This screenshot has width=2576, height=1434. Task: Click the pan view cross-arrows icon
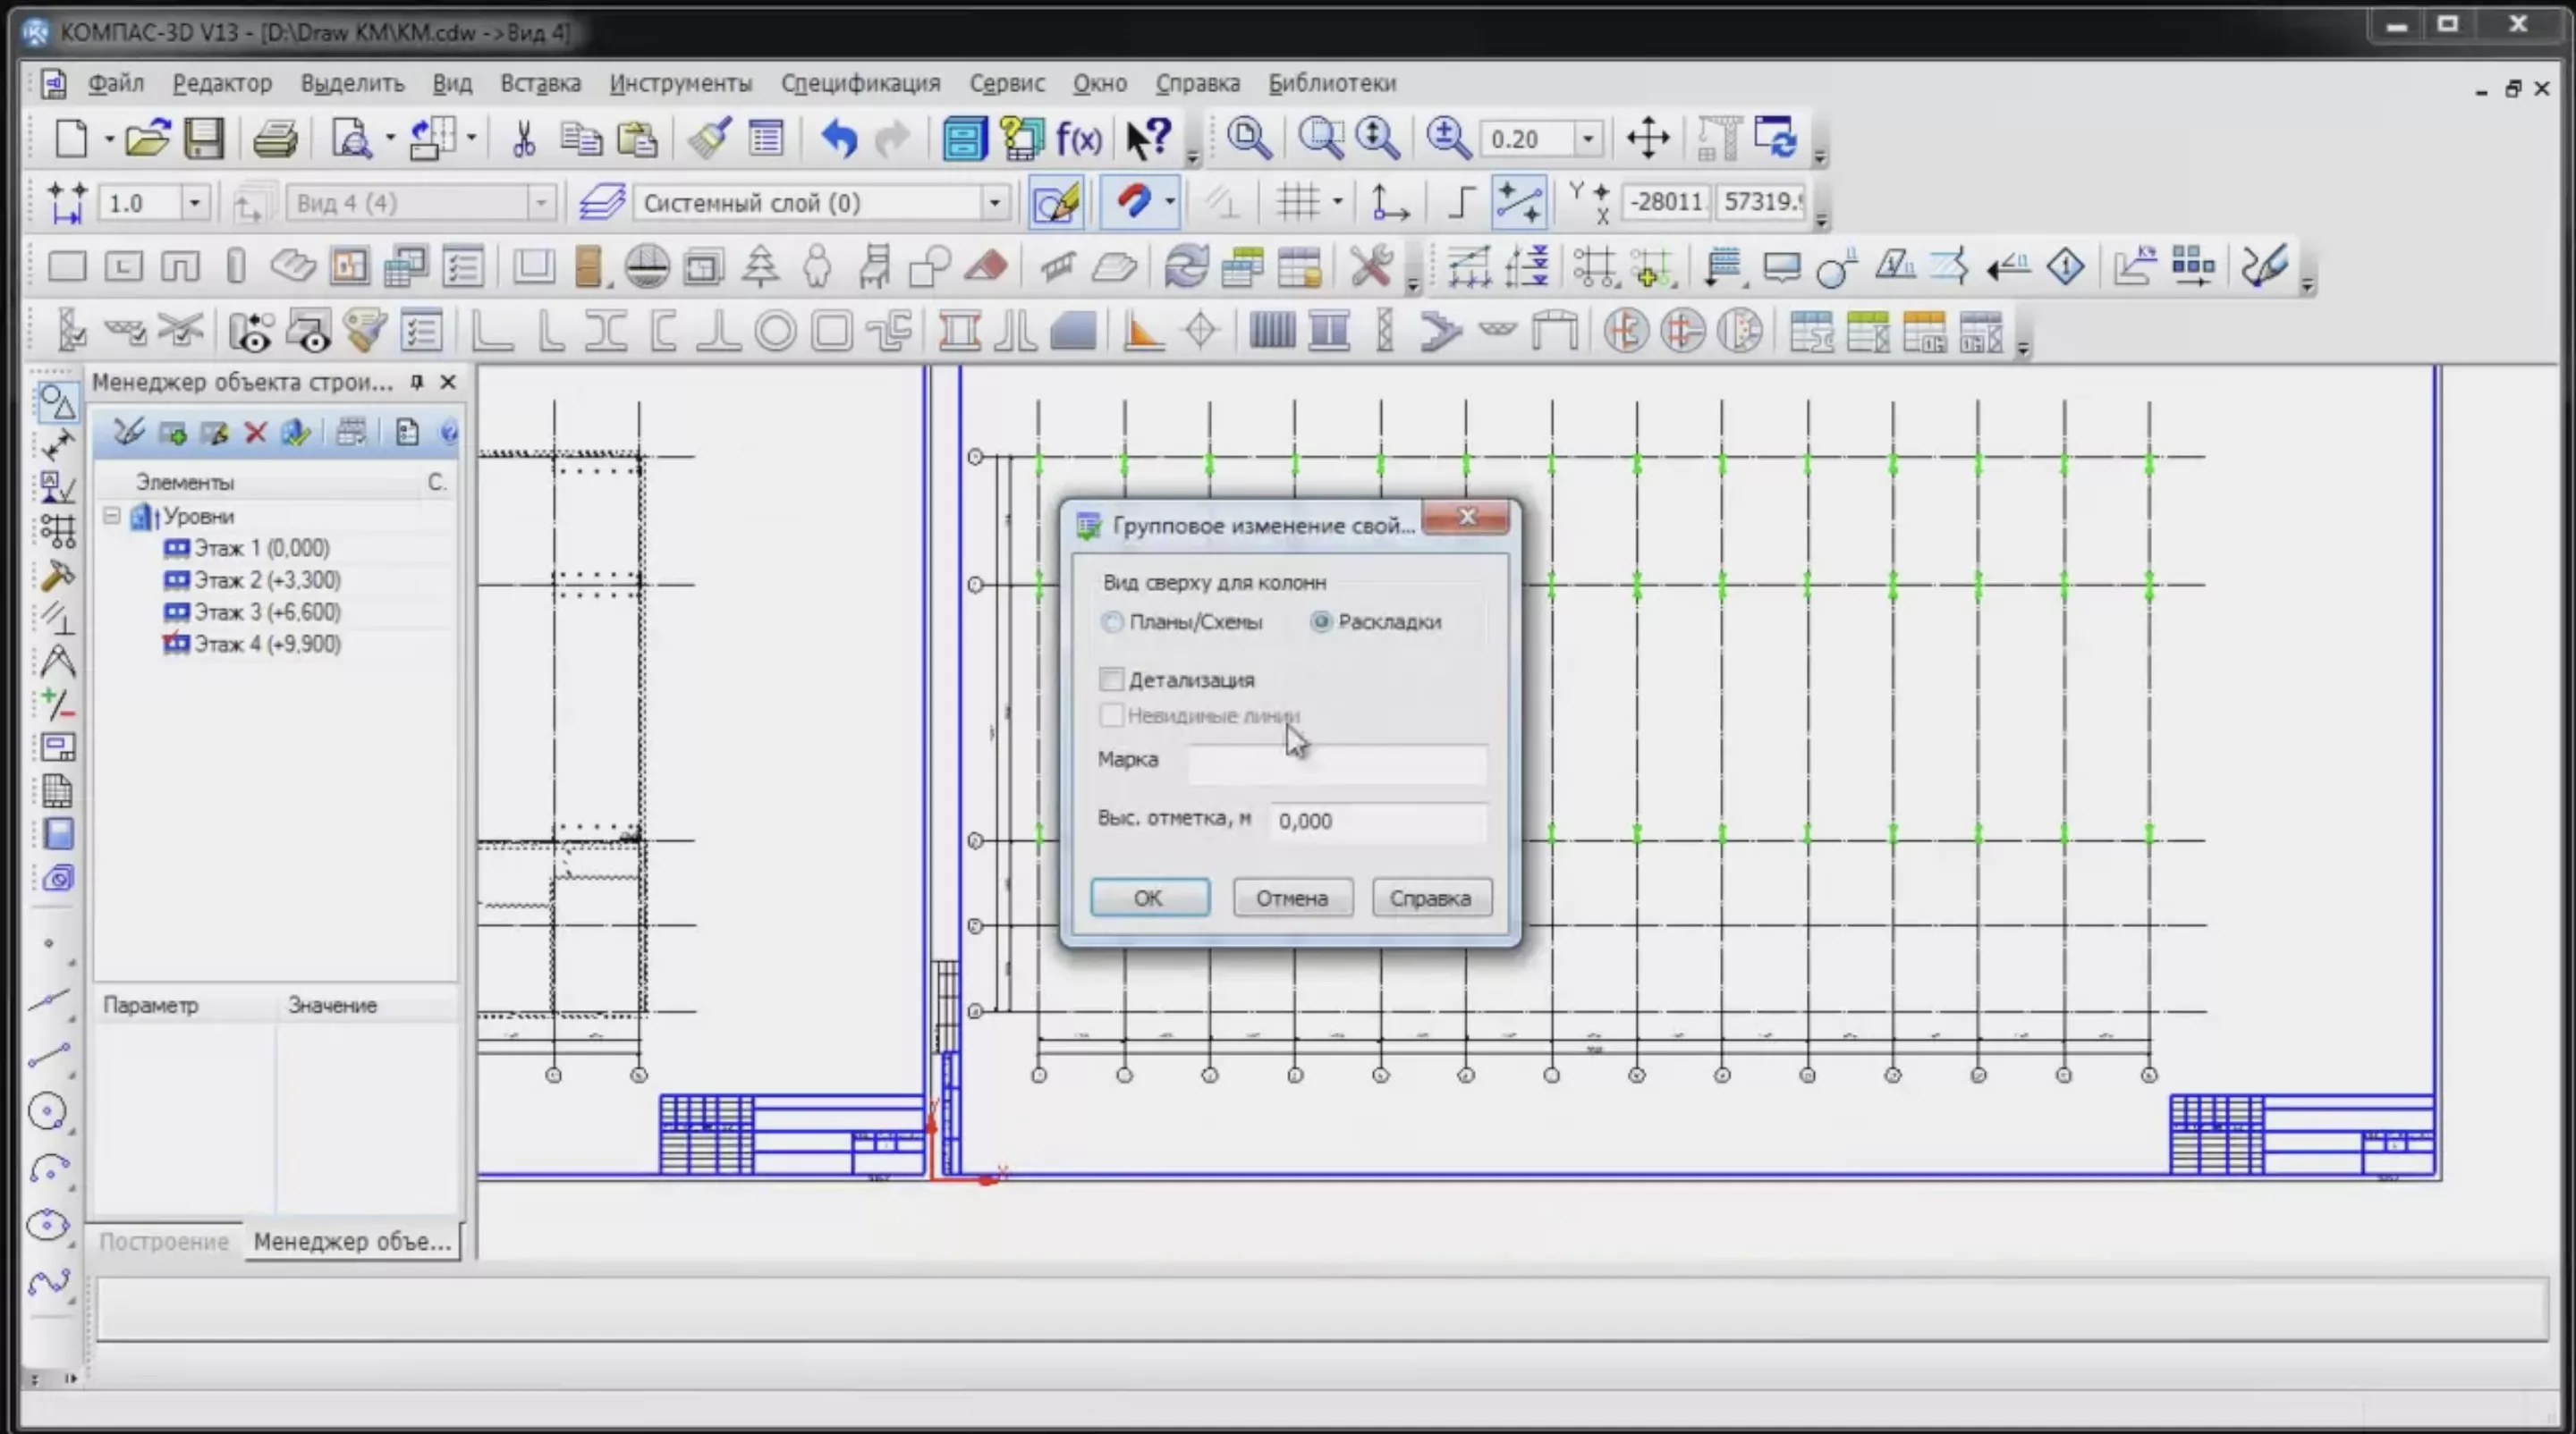[1648, 138]
